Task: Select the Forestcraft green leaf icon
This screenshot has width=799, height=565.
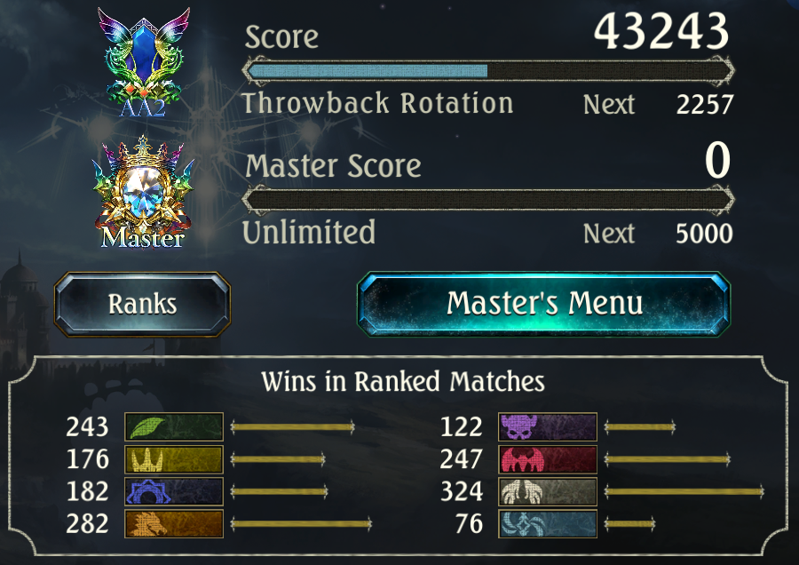Action: pos(174,426)
